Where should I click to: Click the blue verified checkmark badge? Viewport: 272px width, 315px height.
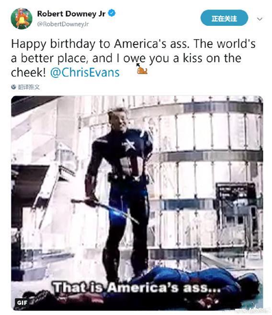coord(112,13)
